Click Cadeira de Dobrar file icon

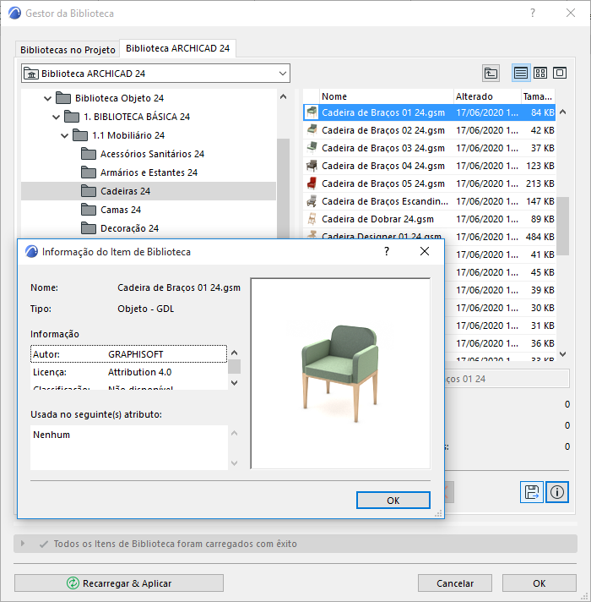pyautogui.click(x=312, y=219)
